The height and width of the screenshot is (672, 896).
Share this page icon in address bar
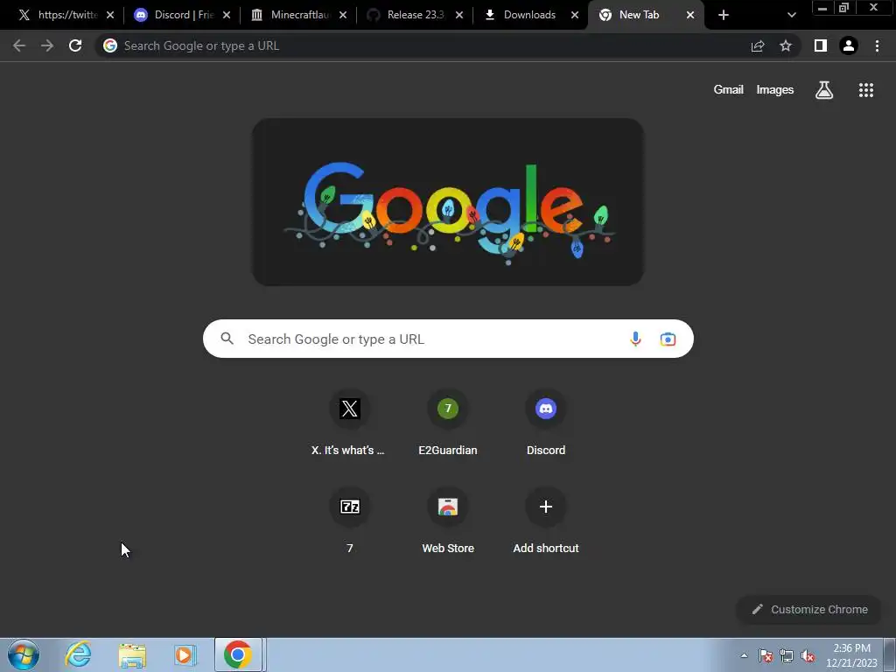(x=758, y=45)
